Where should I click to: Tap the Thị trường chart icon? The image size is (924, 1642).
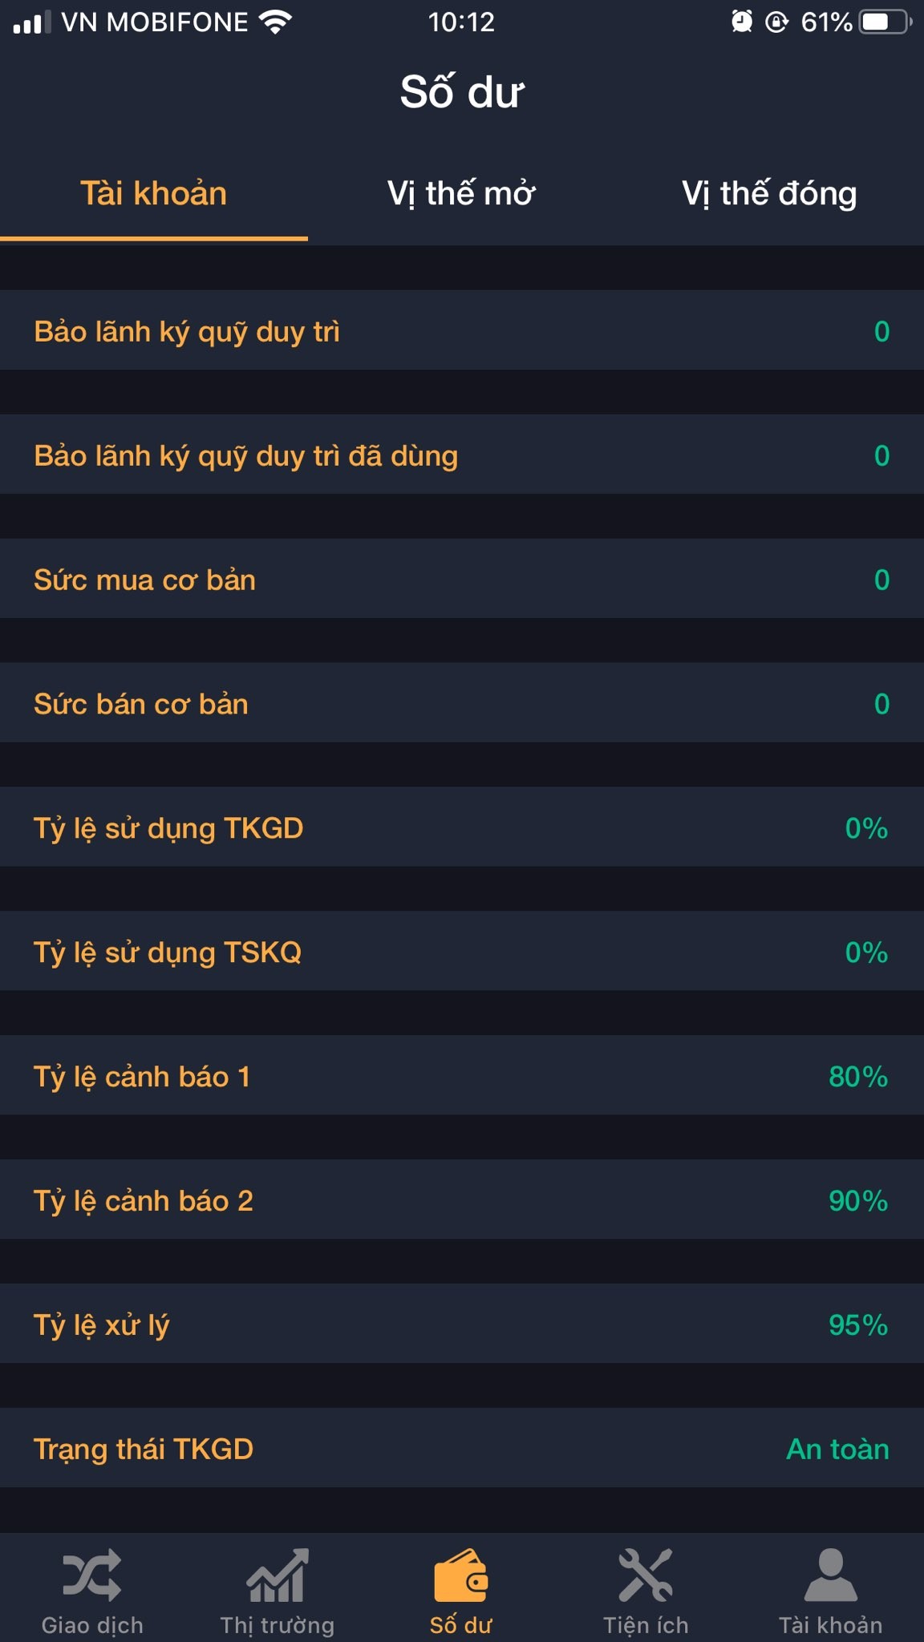277,1575
